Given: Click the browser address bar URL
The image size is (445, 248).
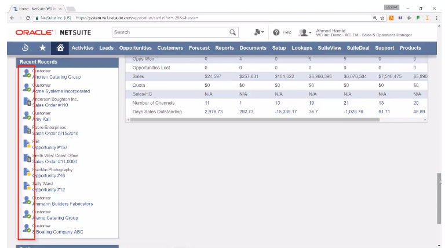Looking at the screenshot, I should [x=137, y=18].
